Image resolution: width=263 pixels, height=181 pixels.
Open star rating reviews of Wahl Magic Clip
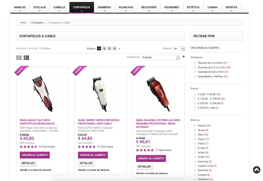coord(28,147)
